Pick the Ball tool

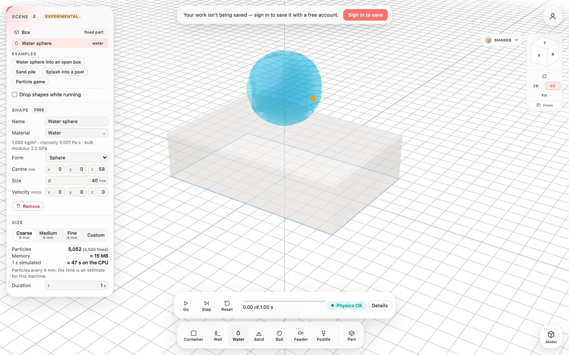pos(280,336)
